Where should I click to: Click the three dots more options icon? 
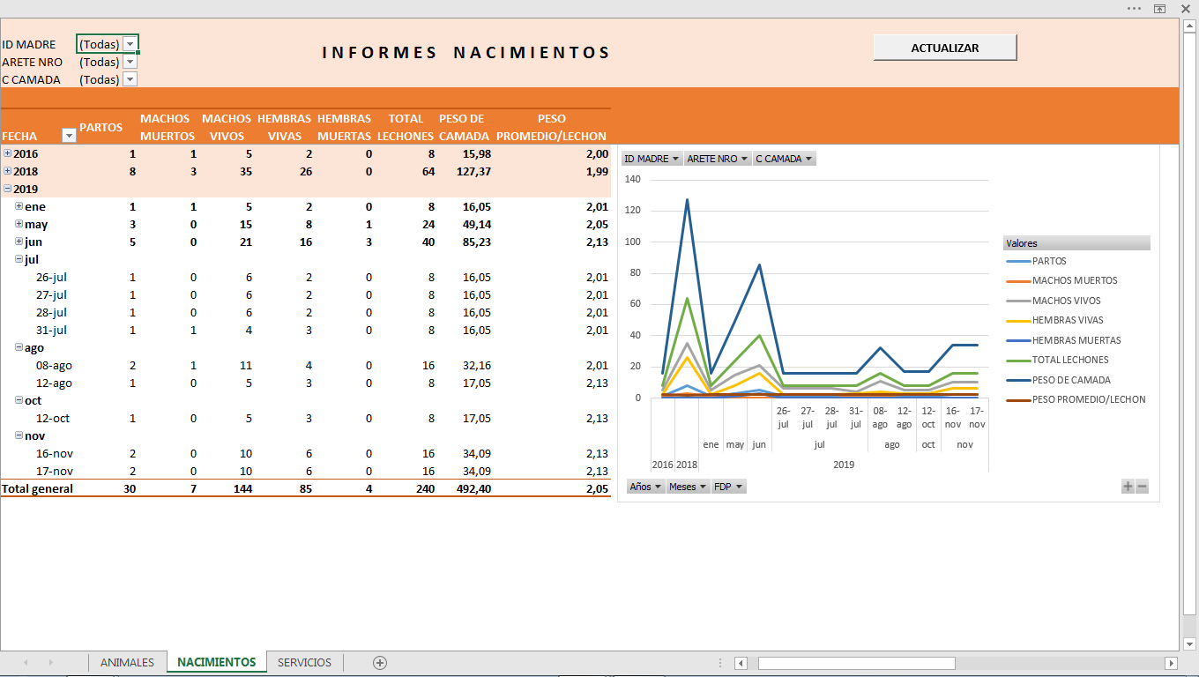pyautogui.click(x=1134, y=8)
